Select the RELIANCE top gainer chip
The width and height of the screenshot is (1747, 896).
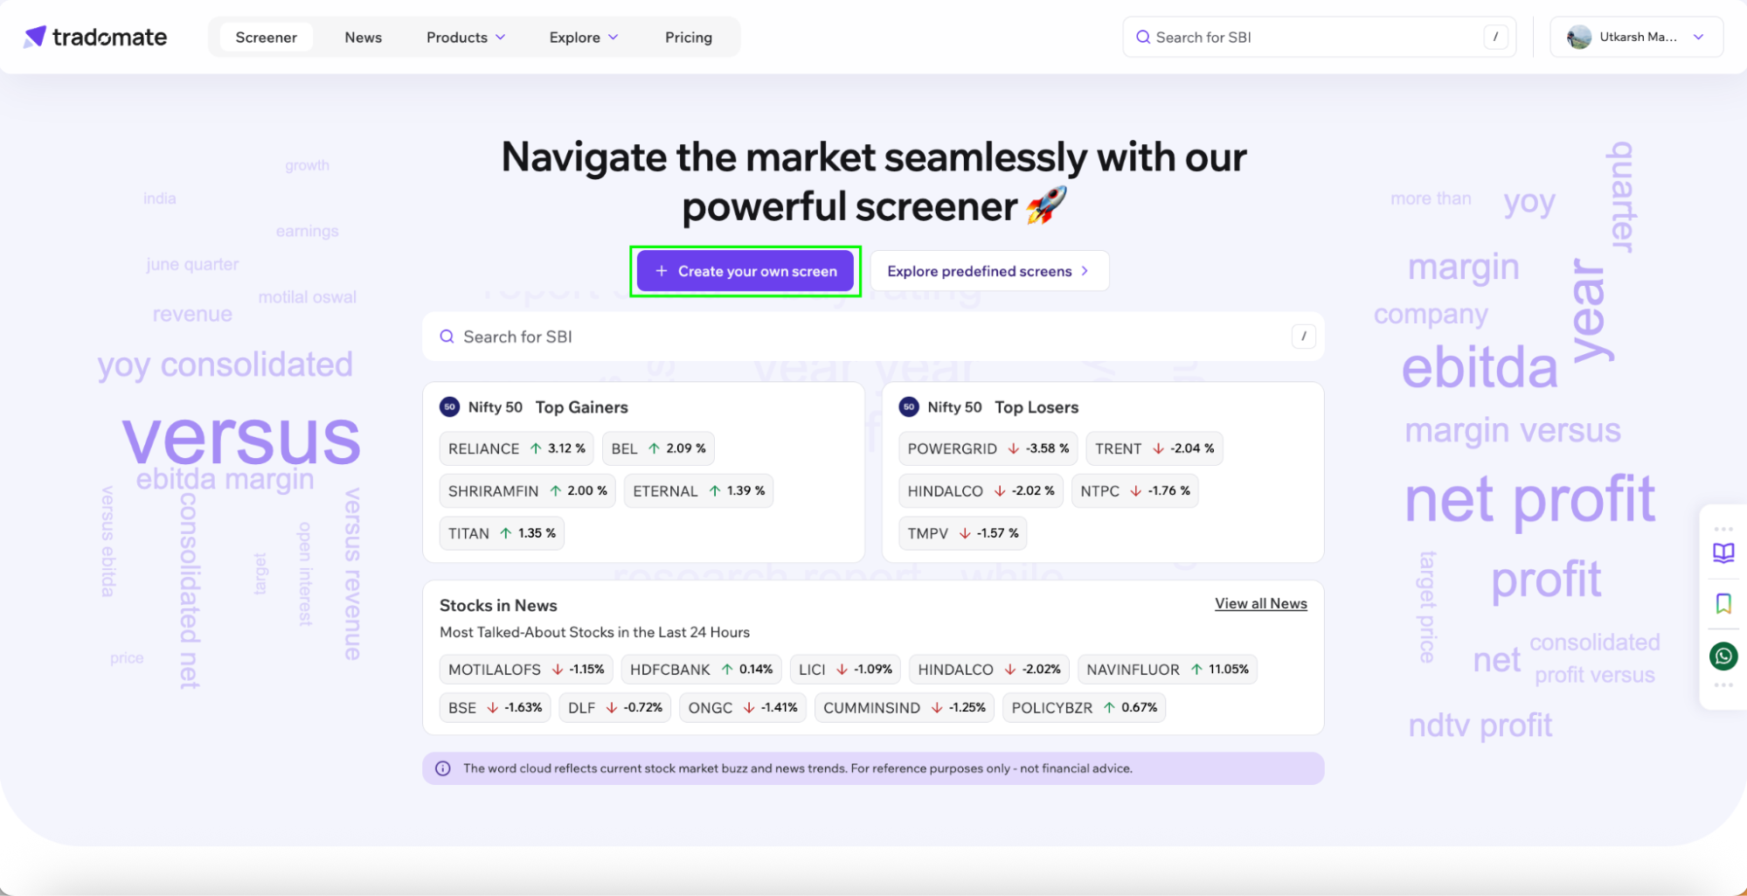coord(516,448)
